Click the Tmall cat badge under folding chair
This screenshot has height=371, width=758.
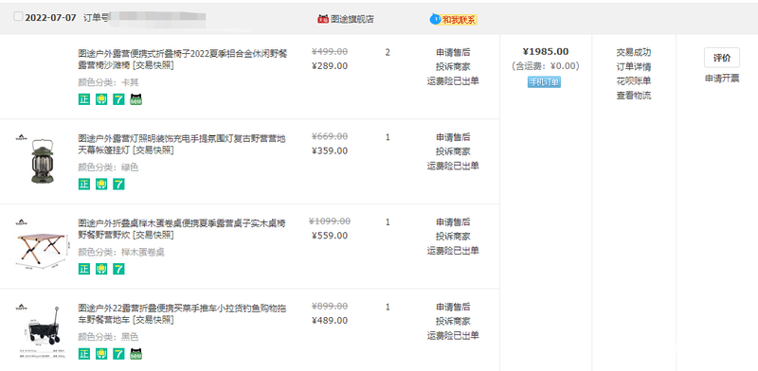[135, 99]
